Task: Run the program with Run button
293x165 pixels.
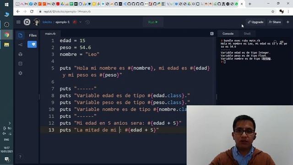Action: 153,22
